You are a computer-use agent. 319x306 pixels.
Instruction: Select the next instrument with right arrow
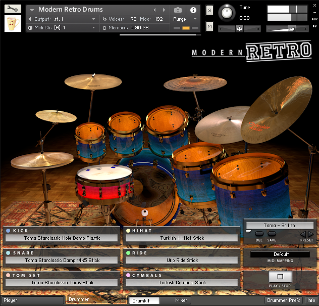point(164,10)
